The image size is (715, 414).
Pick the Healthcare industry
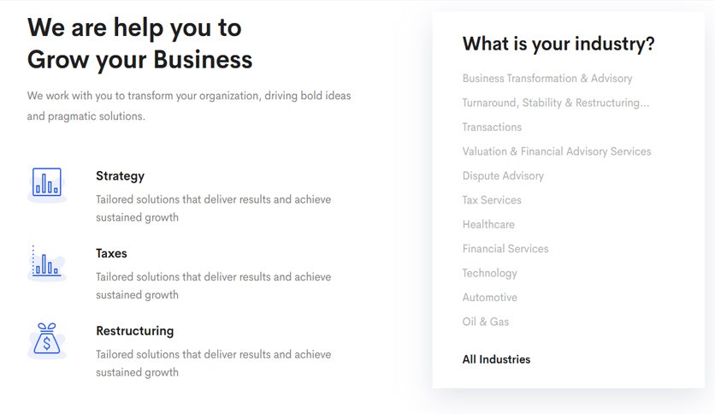click(x=488, y=224)
